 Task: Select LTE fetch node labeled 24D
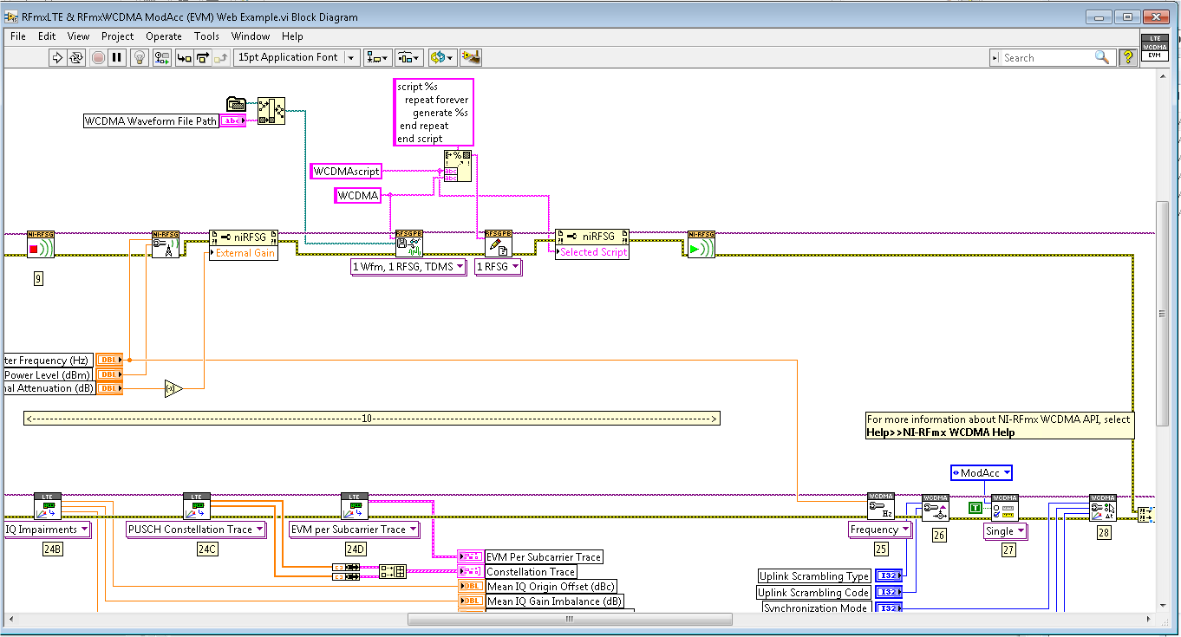click(x=354, y=507)
